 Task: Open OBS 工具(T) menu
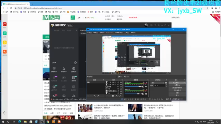(127, 33)
